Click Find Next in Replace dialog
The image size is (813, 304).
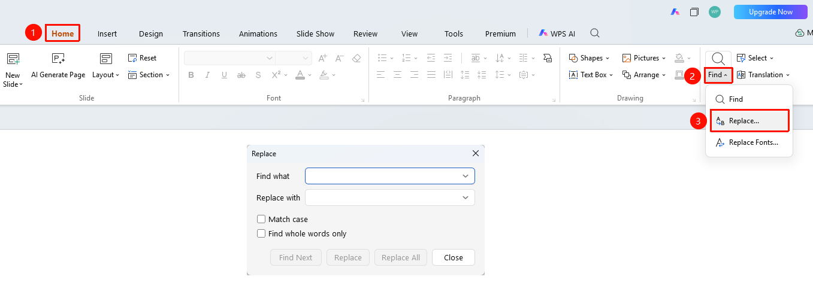click(x=296, y=257)
